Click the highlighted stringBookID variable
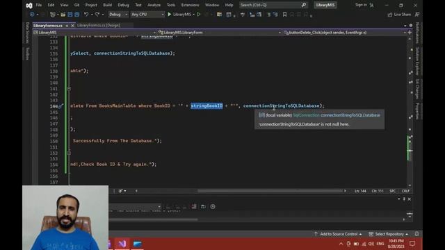The width and height of the screenshot is (445, 250). (207, 106)
